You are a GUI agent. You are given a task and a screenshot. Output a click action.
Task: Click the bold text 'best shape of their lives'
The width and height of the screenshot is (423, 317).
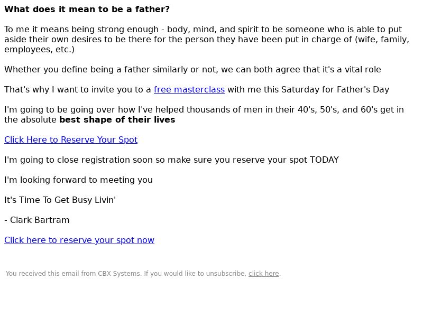pos(117,120)
